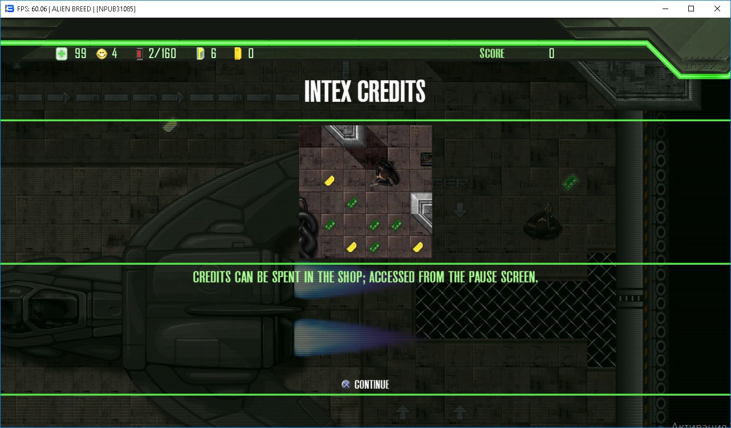Screen dimensions: 731x428
Task: Select the red ammo clip icon
Action: pyautogui.click(x=139, y=54)
